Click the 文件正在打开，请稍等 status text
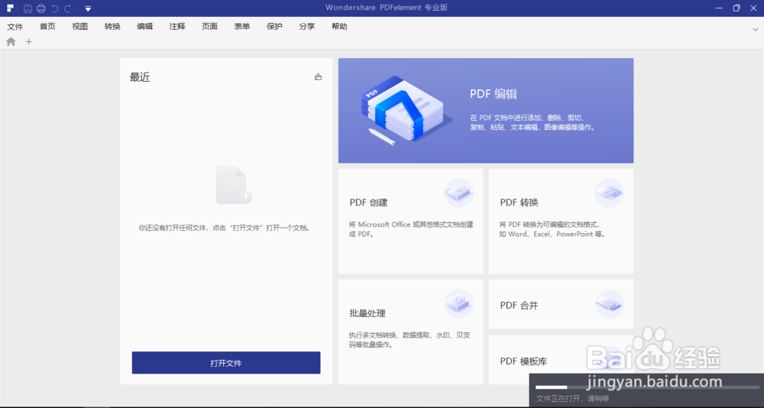 [x=572, y=399]
